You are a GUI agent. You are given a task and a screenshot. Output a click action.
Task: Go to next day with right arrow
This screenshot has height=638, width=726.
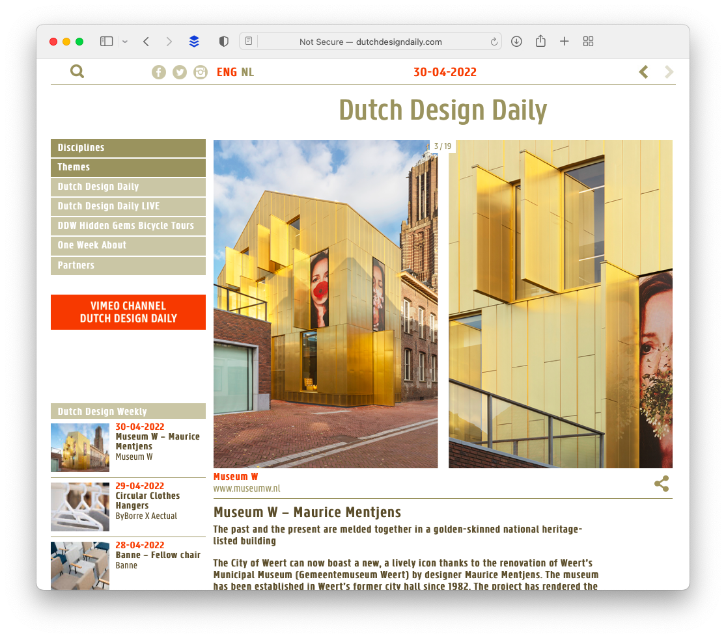pyautogui.click(x=669, y=72)
